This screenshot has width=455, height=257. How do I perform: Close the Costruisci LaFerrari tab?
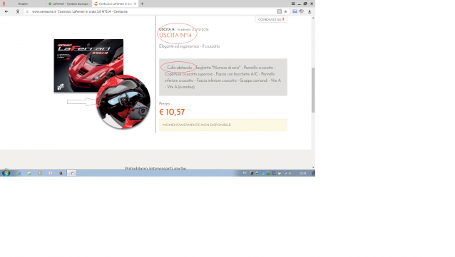136,4
